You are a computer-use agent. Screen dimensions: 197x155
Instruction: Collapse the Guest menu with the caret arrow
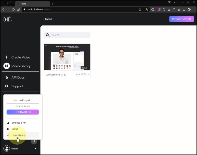36,148
